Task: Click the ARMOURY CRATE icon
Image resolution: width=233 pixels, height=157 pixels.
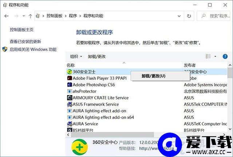Action: (x=70, y=98)
